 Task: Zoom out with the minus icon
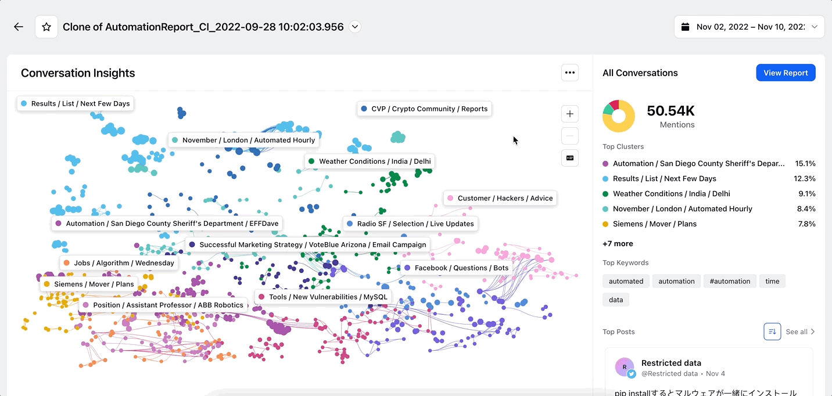570,136
